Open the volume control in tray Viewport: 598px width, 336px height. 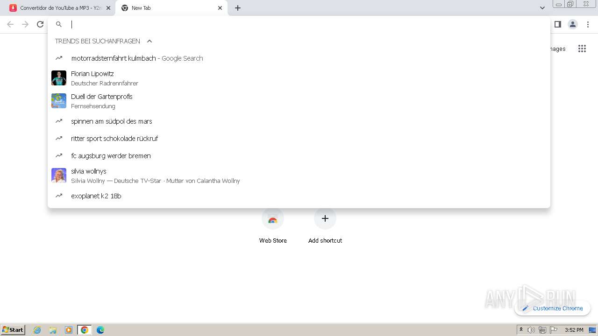531,330
